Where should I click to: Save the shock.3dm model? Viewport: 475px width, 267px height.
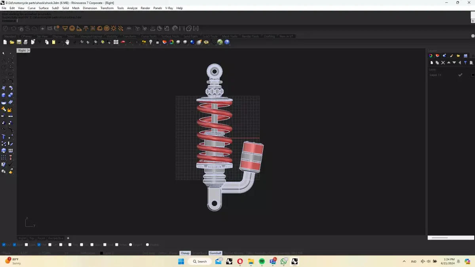coord(18,42)
